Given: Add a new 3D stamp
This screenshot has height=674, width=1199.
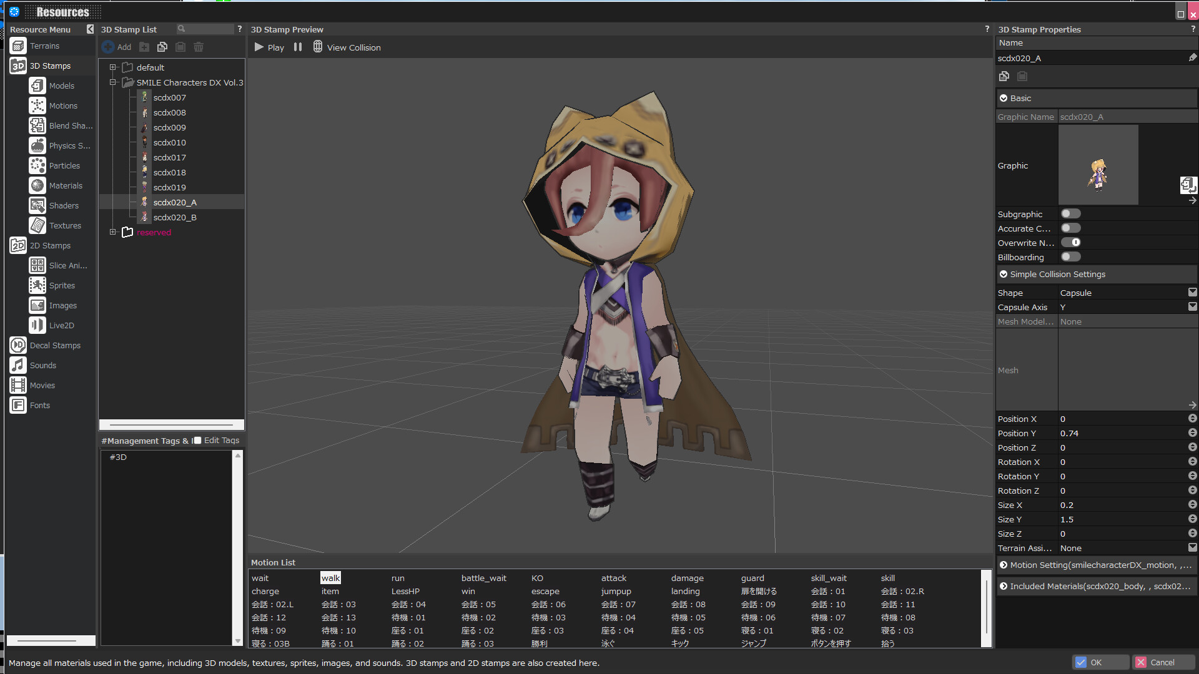Looking at the screenshot, I should (117, 47).
